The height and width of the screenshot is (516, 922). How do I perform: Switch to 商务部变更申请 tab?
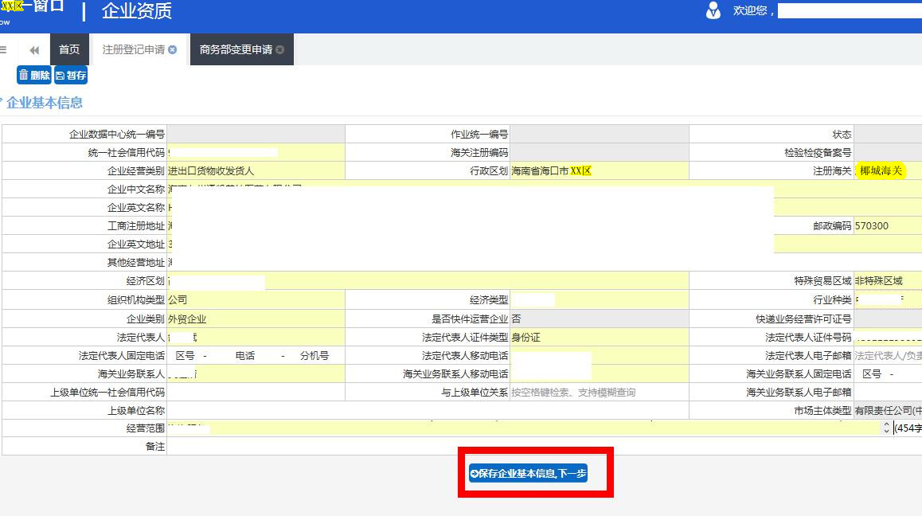click(236, 49)
